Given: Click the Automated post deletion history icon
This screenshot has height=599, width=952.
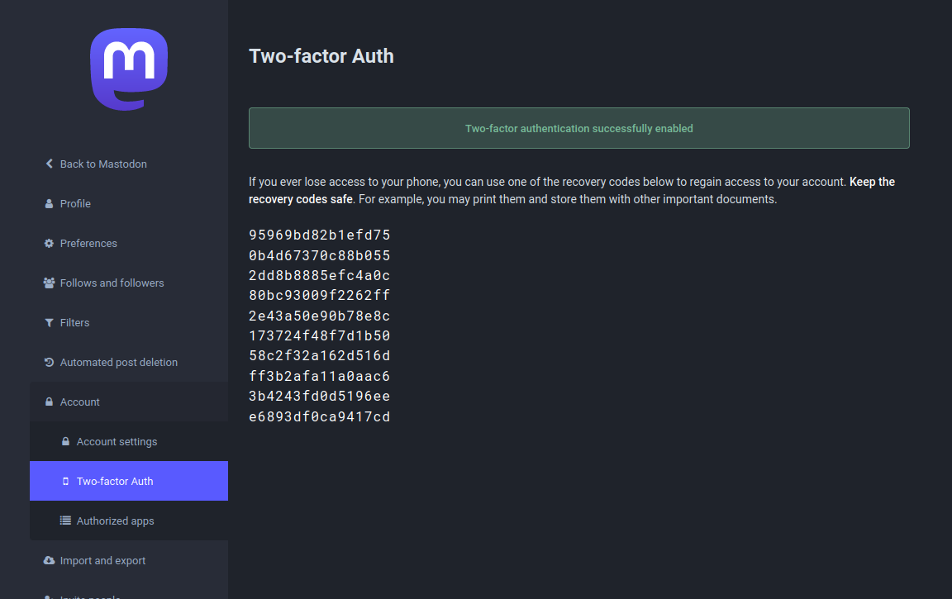Looking at the screenshot, I should click(x=48, y=362).
